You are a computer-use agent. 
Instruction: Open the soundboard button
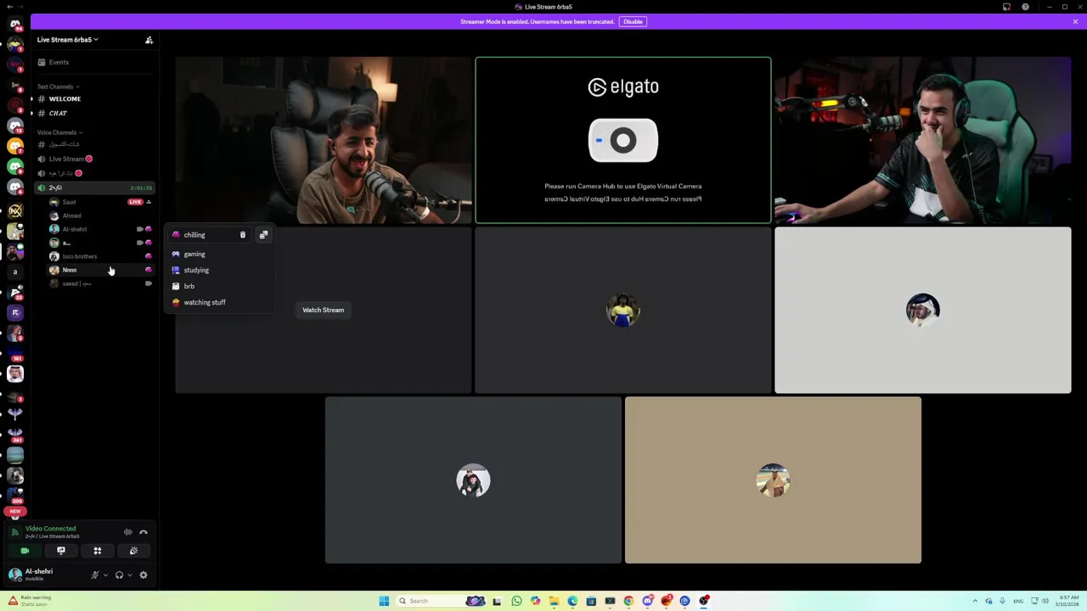click(x=133, y=551)
